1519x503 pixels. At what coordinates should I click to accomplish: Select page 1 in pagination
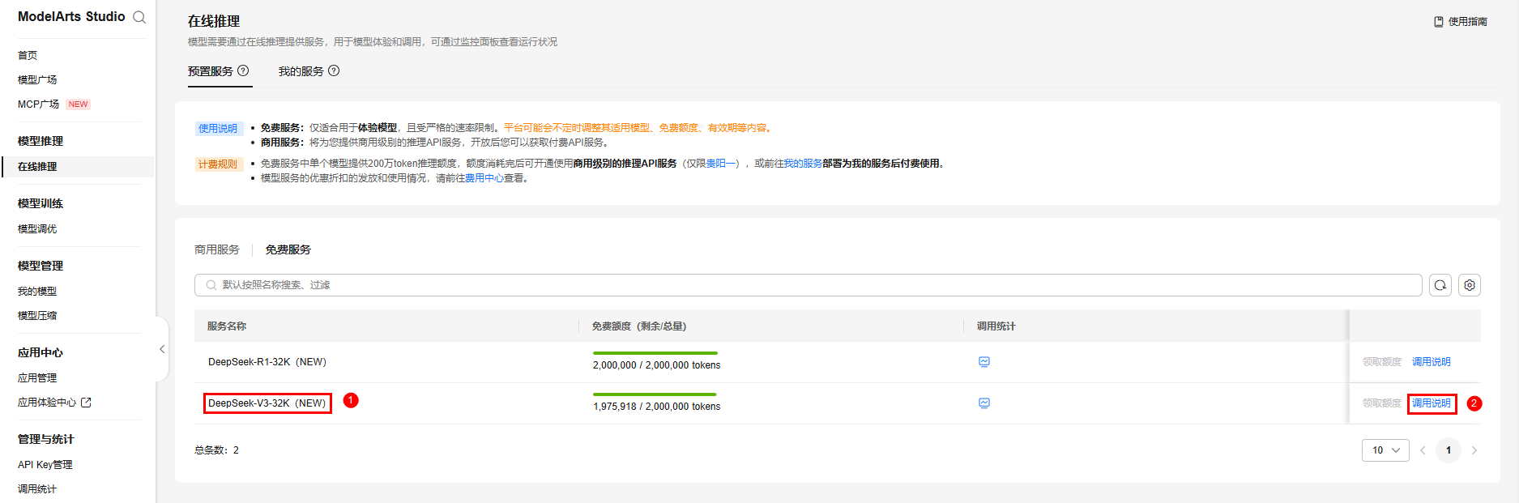tap(1449, 450)
